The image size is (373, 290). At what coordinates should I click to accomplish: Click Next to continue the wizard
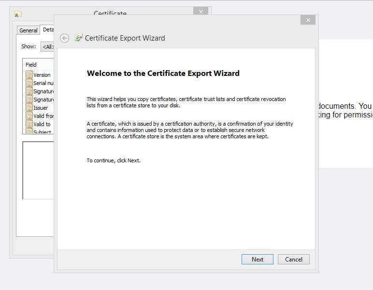(x=257, y=260)
